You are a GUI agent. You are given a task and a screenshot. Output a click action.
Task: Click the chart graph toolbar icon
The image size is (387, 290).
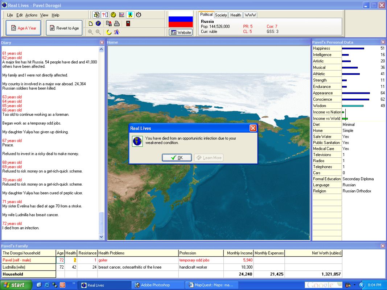122,15
